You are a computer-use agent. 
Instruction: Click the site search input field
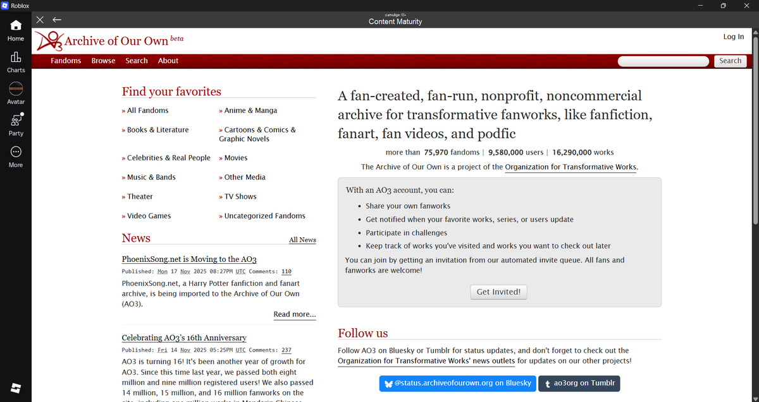[663, 61]
